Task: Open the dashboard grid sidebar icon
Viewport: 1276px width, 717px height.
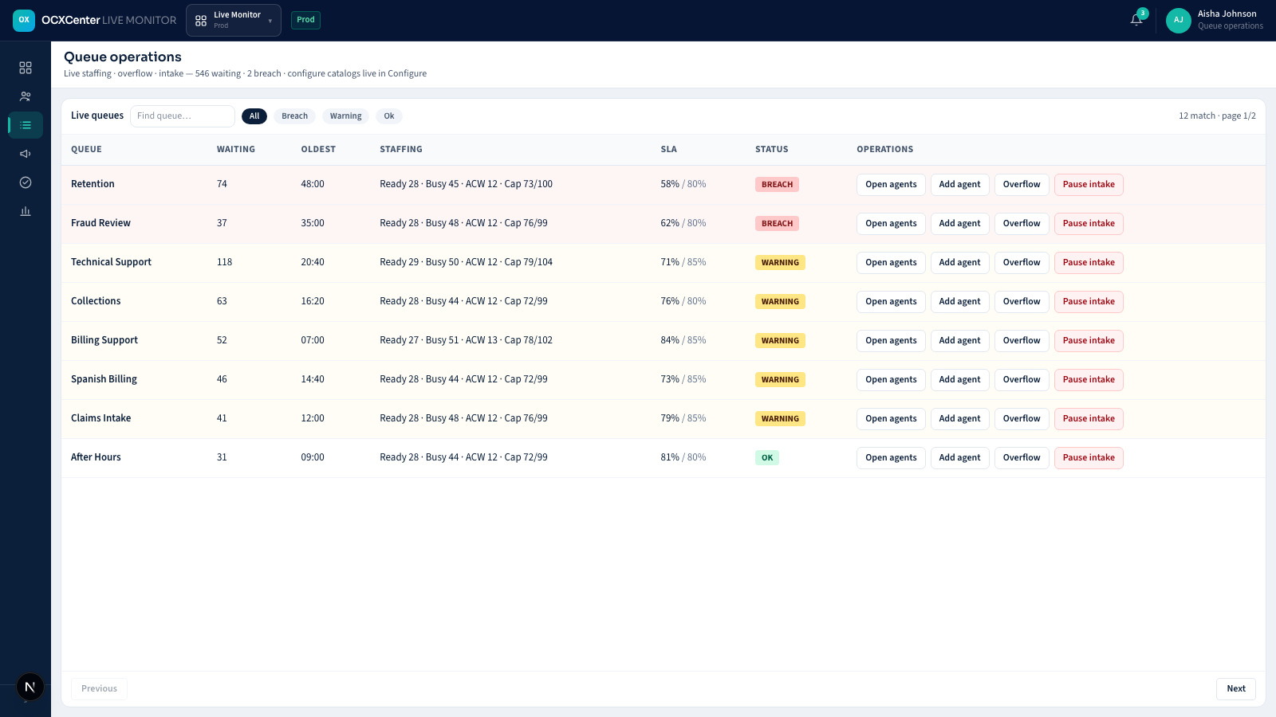Action: pyautogui.click(x=26, y=68)
